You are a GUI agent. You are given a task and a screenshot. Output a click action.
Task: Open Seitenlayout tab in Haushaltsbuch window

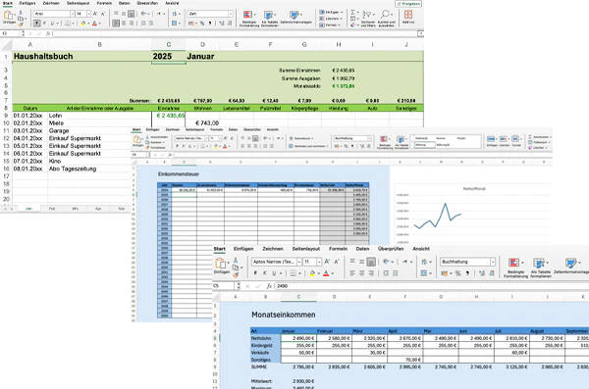pyautogui.click(x=79, y=3)
